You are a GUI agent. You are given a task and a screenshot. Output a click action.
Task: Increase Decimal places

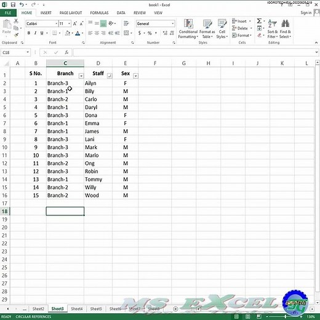(165, 33)
